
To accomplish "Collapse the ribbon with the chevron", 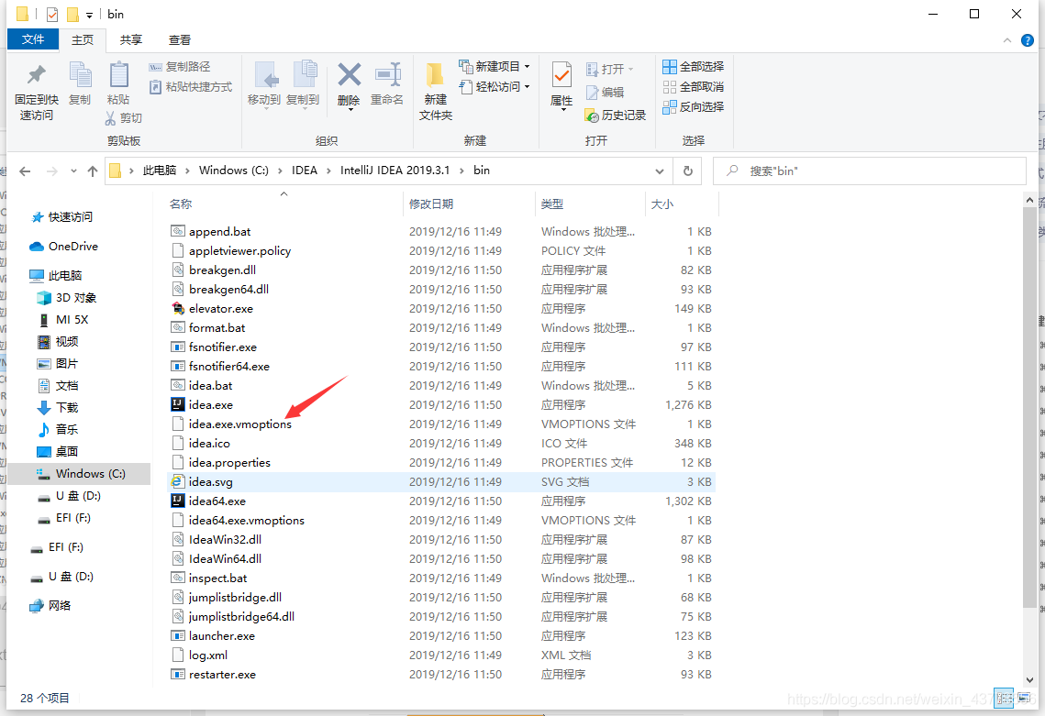I will pyautogui.click(x=1006, y=40).
